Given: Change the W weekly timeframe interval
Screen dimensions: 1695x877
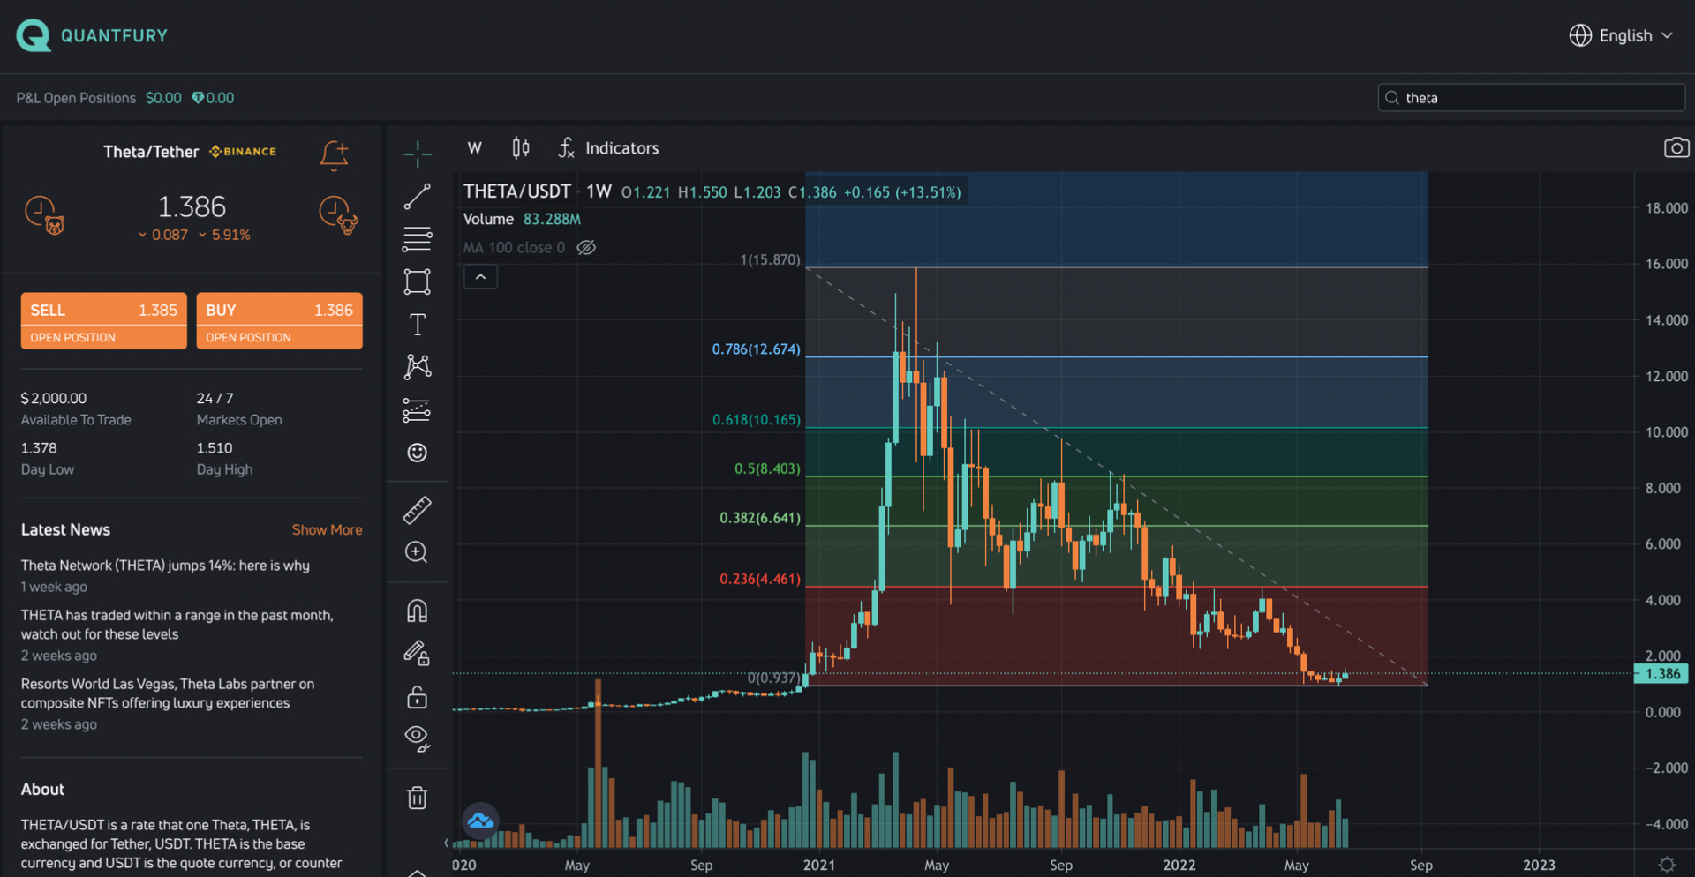Looking at the screenshot, I should coord(475,147).
